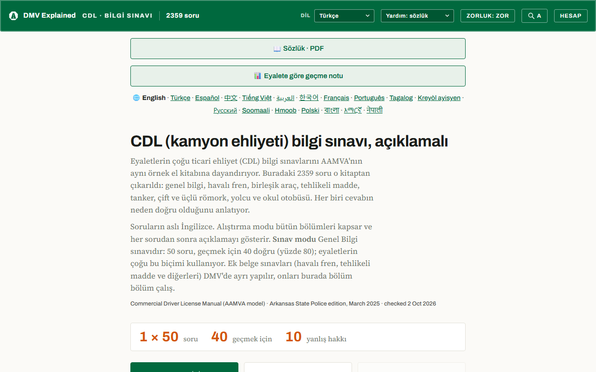Switch to Kreyòl ayisyen language
596x372 pixels.
(439, 98)
